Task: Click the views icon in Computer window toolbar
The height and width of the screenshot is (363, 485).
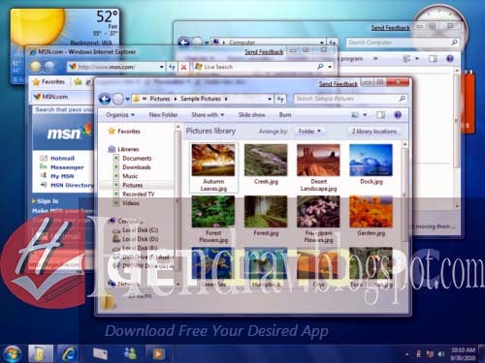Action: click(x=406, y=58)
